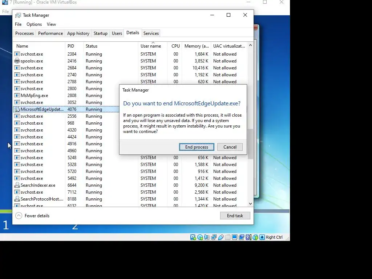Cancel the end process dialog
Screen dimensions: 372x279
tap(230, 147)
